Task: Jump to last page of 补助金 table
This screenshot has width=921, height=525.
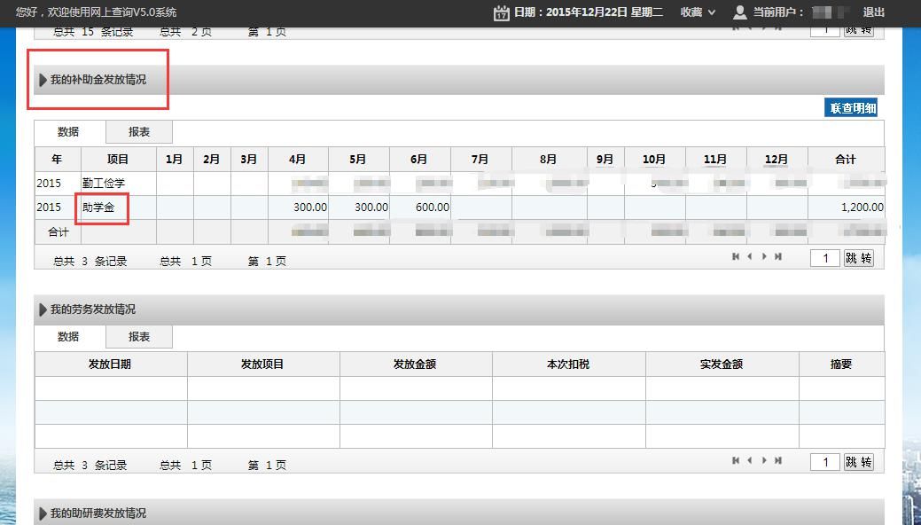Action: click(x=778, y=257)
